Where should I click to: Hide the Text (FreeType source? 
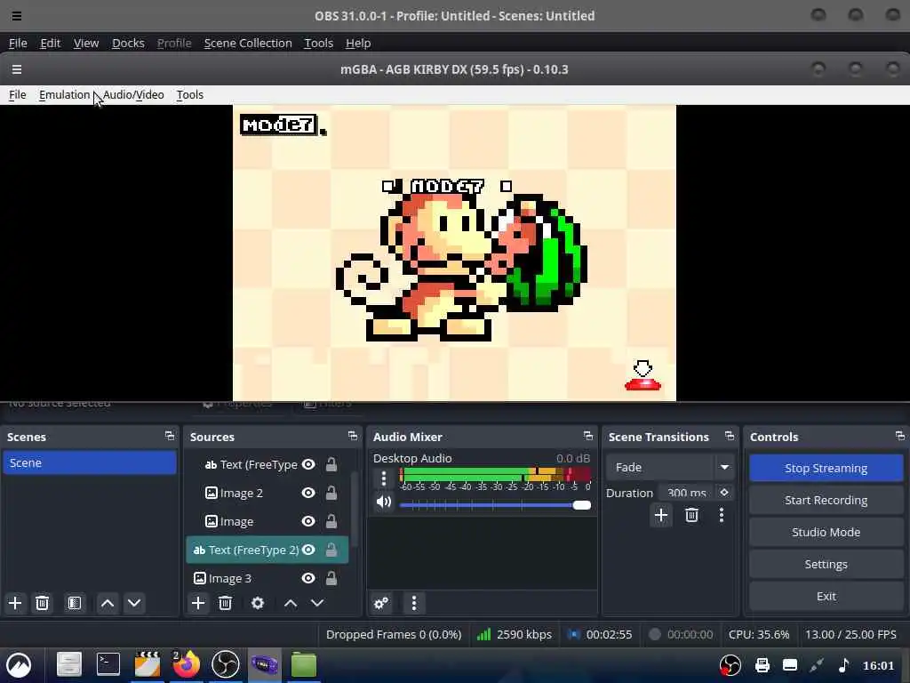[308, 464]
